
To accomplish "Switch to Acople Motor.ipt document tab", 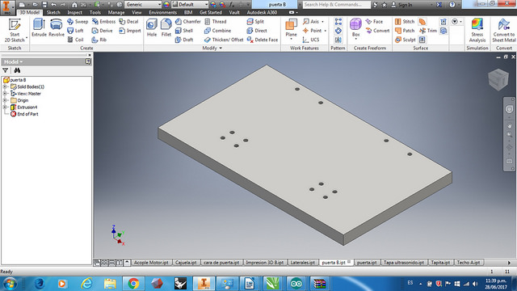I will click(x=151, y=263).
